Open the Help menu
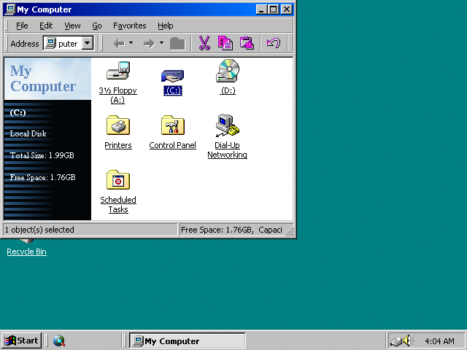 (x=166, y=26)
